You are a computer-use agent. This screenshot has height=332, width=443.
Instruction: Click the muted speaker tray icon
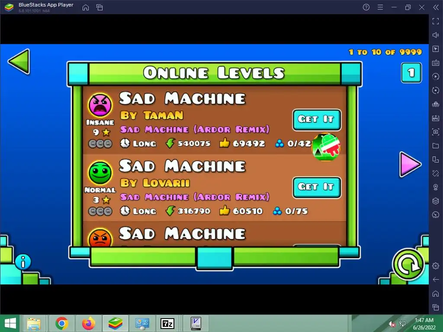point(392,324)
